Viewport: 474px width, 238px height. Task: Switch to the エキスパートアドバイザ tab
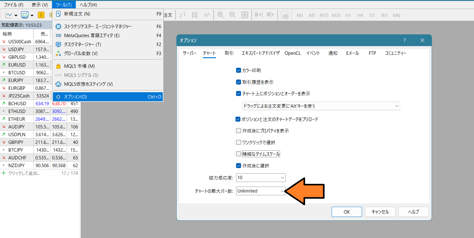click(261, 53)
